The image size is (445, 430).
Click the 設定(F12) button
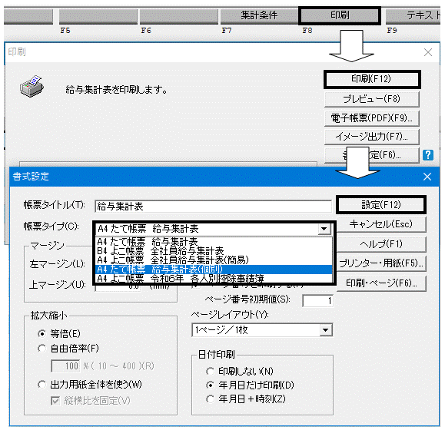click(381, 205)
